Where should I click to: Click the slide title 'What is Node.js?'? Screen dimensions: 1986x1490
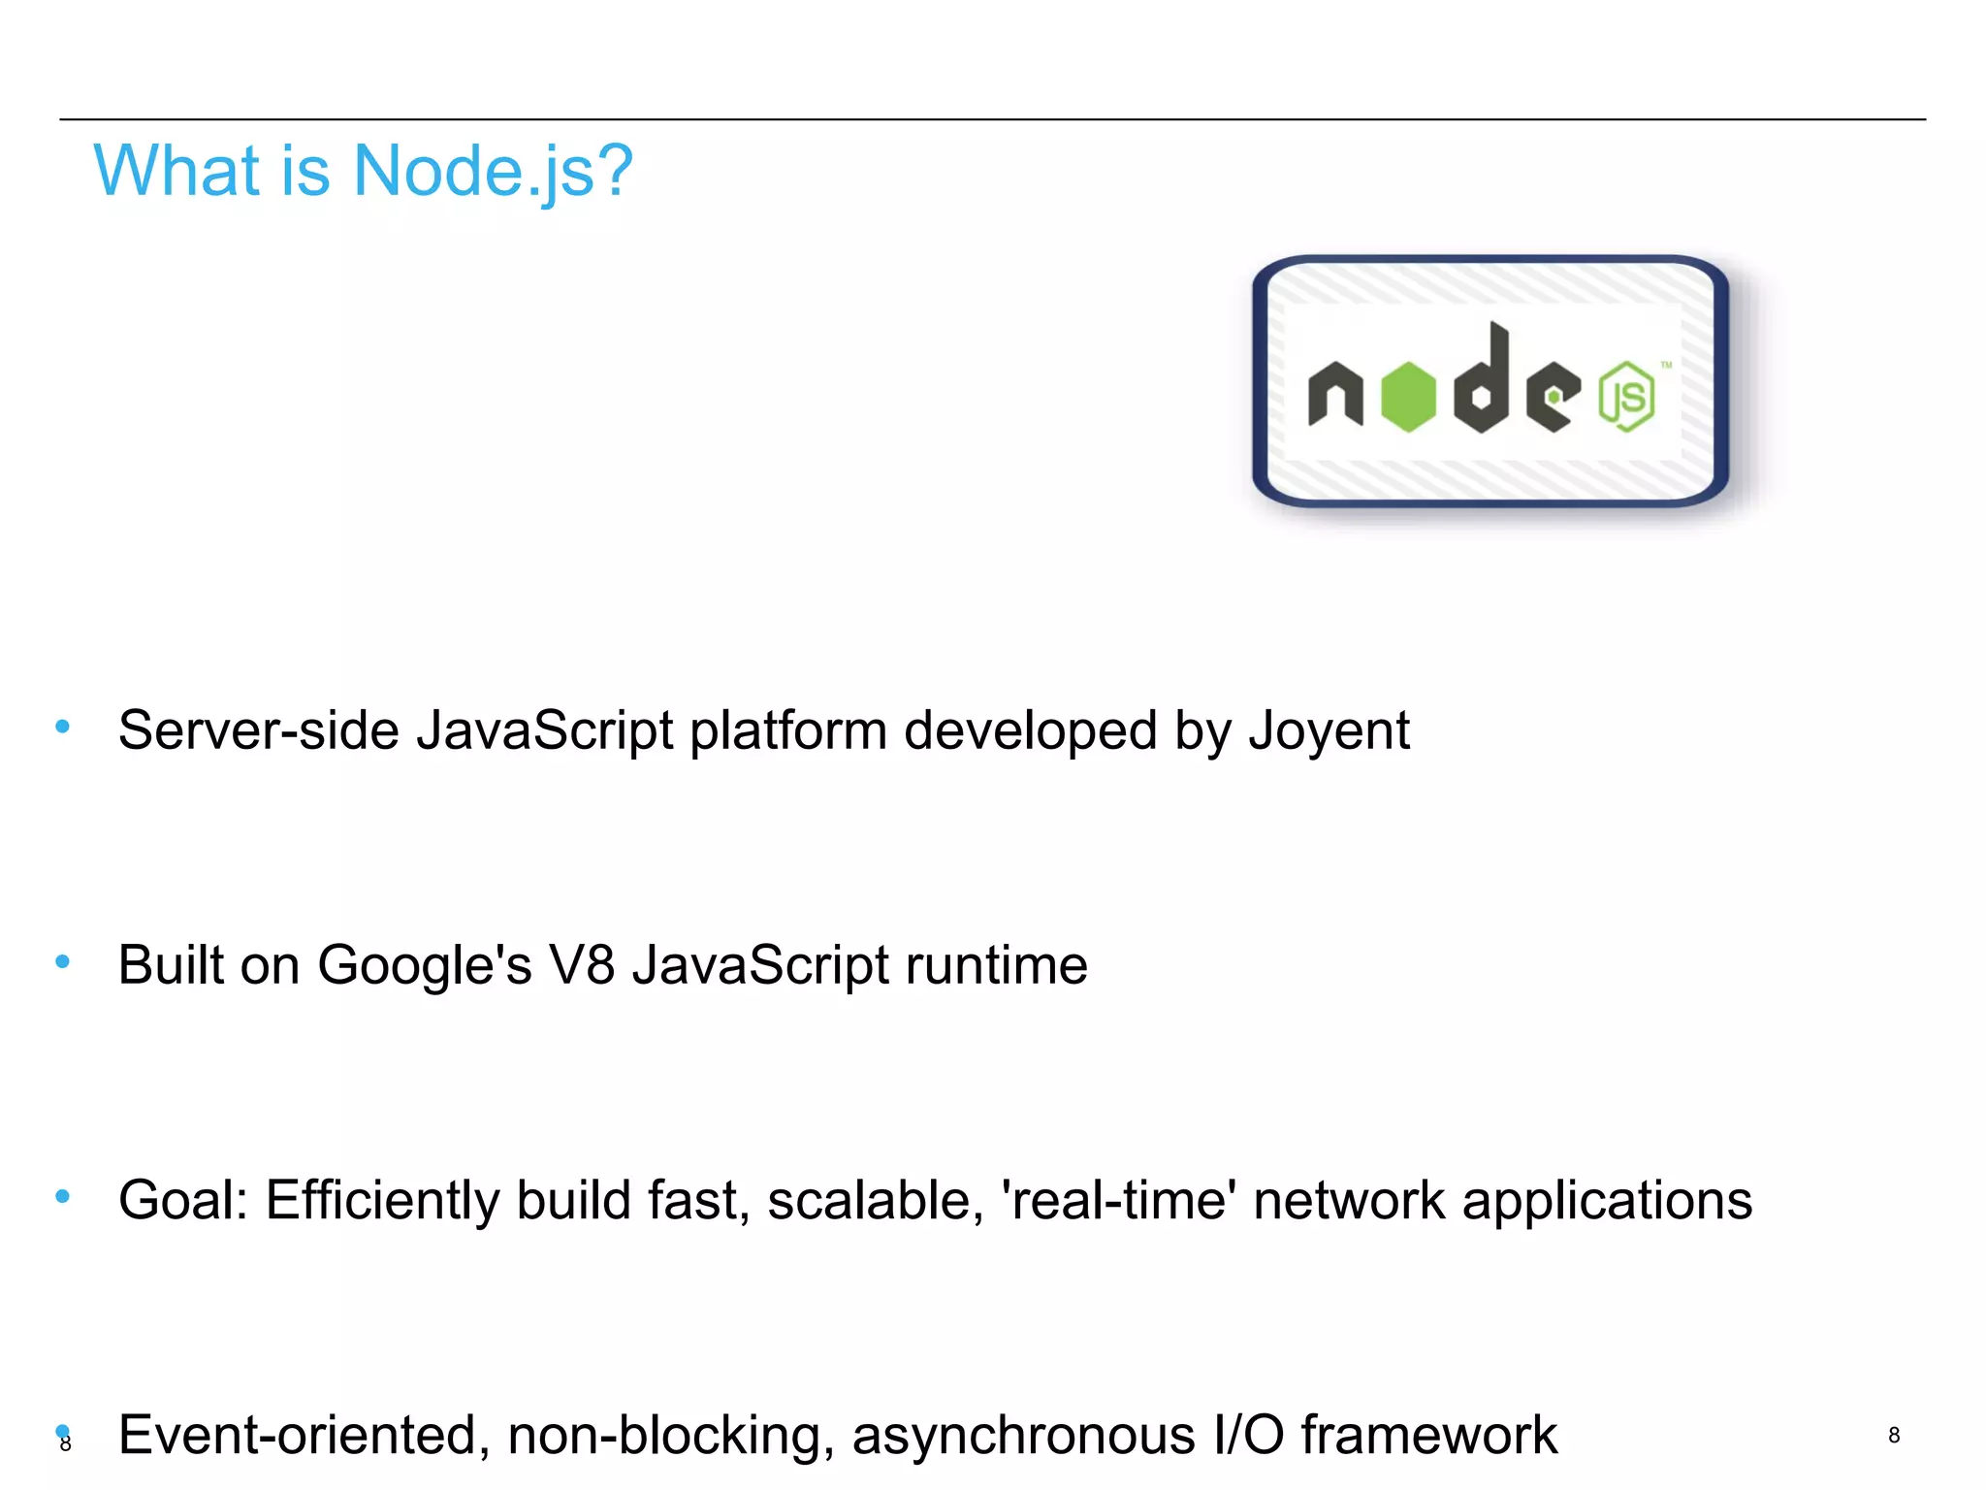click(363, 171)
